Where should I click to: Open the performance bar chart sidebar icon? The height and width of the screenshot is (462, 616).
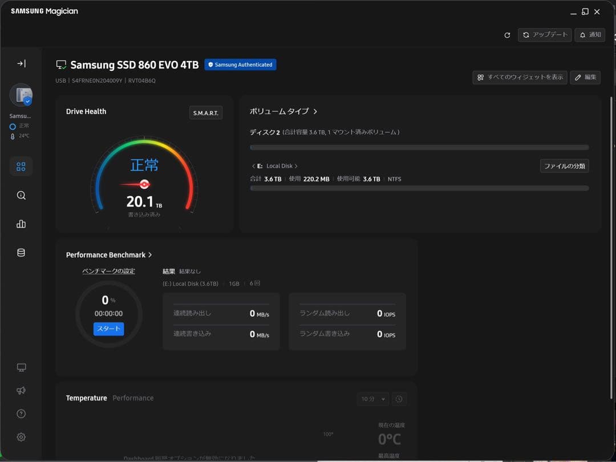click(21, 224)
